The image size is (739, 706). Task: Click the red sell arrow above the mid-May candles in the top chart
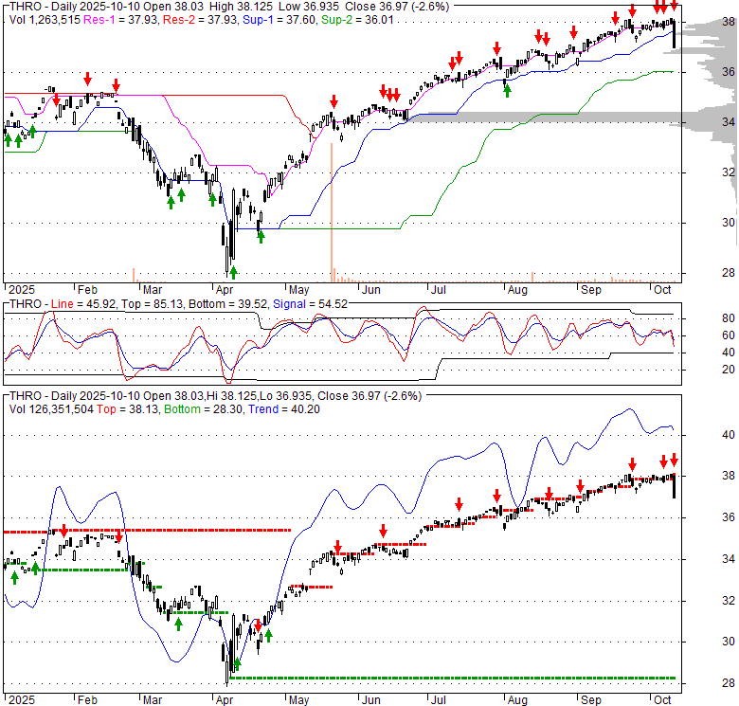point(333,102)
